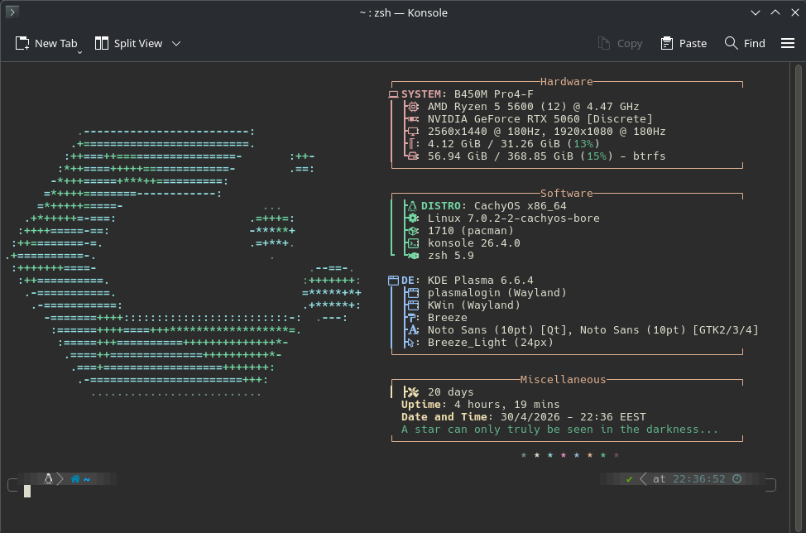The height and width of the screenshot is (533, 806).
Task: Click the monitor icon beside 2560x1440
Action: (x=413, y=132)
